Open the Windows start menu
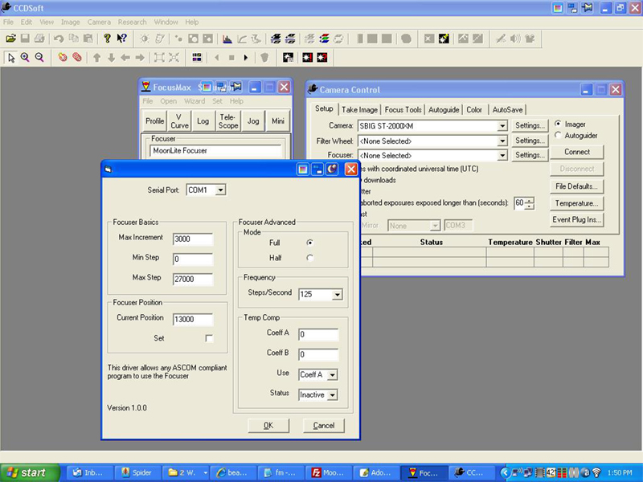The height and width of the screenshot is (482, 643). [30, 472]
